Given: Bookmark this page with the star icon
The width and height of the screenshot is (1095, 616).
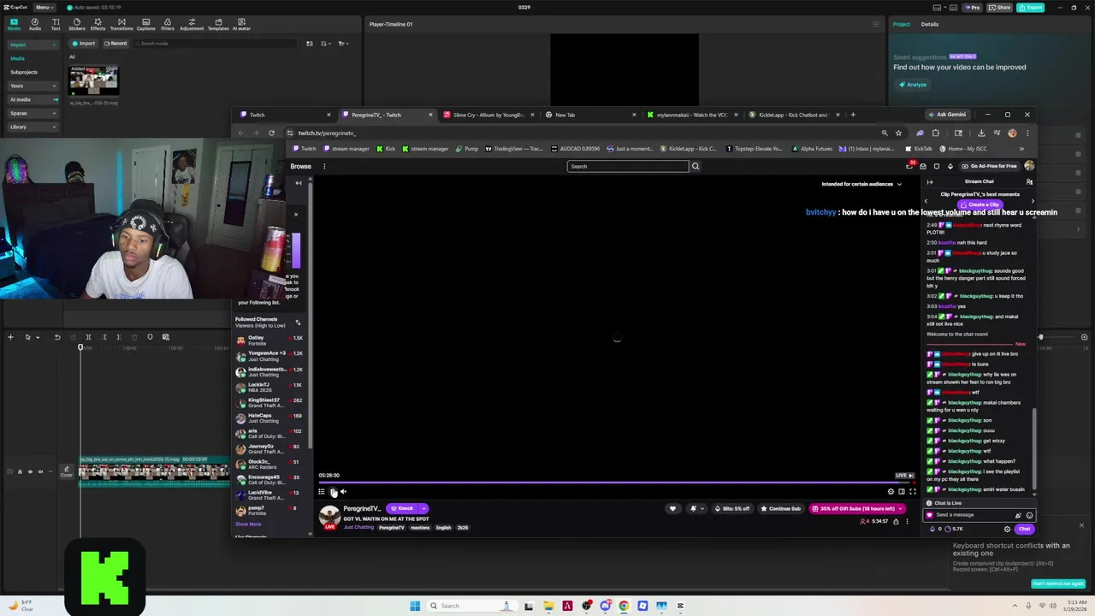Looking at the screenshot, I should coord(898,133).
